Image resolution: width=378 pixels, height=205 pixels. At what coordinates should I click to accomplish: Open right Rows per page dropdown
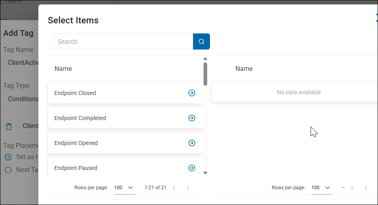[321, 188]
